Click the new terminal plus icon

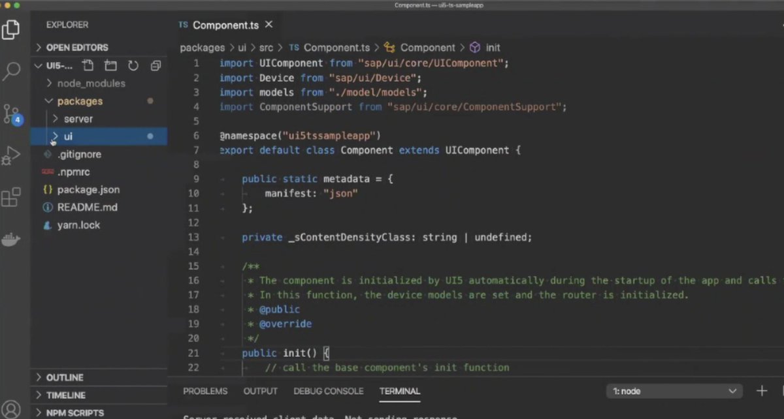tap(762, 390)
